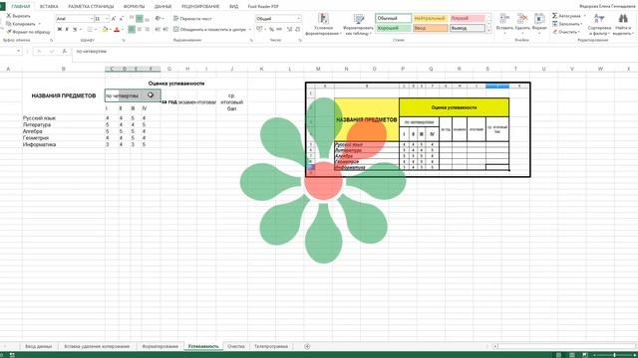638x358 pixels.
Task: Apply the Плохой cell style
Action: click(468, 18)
